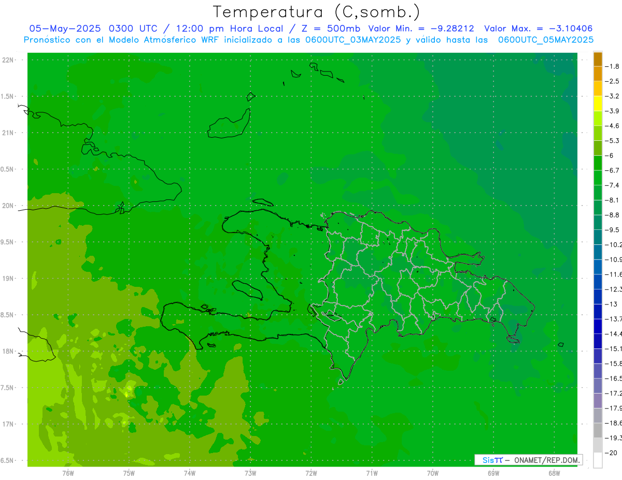Pick the bright yellow swatch between -3.2 and -3.9
622x480 pixels.
598,104
